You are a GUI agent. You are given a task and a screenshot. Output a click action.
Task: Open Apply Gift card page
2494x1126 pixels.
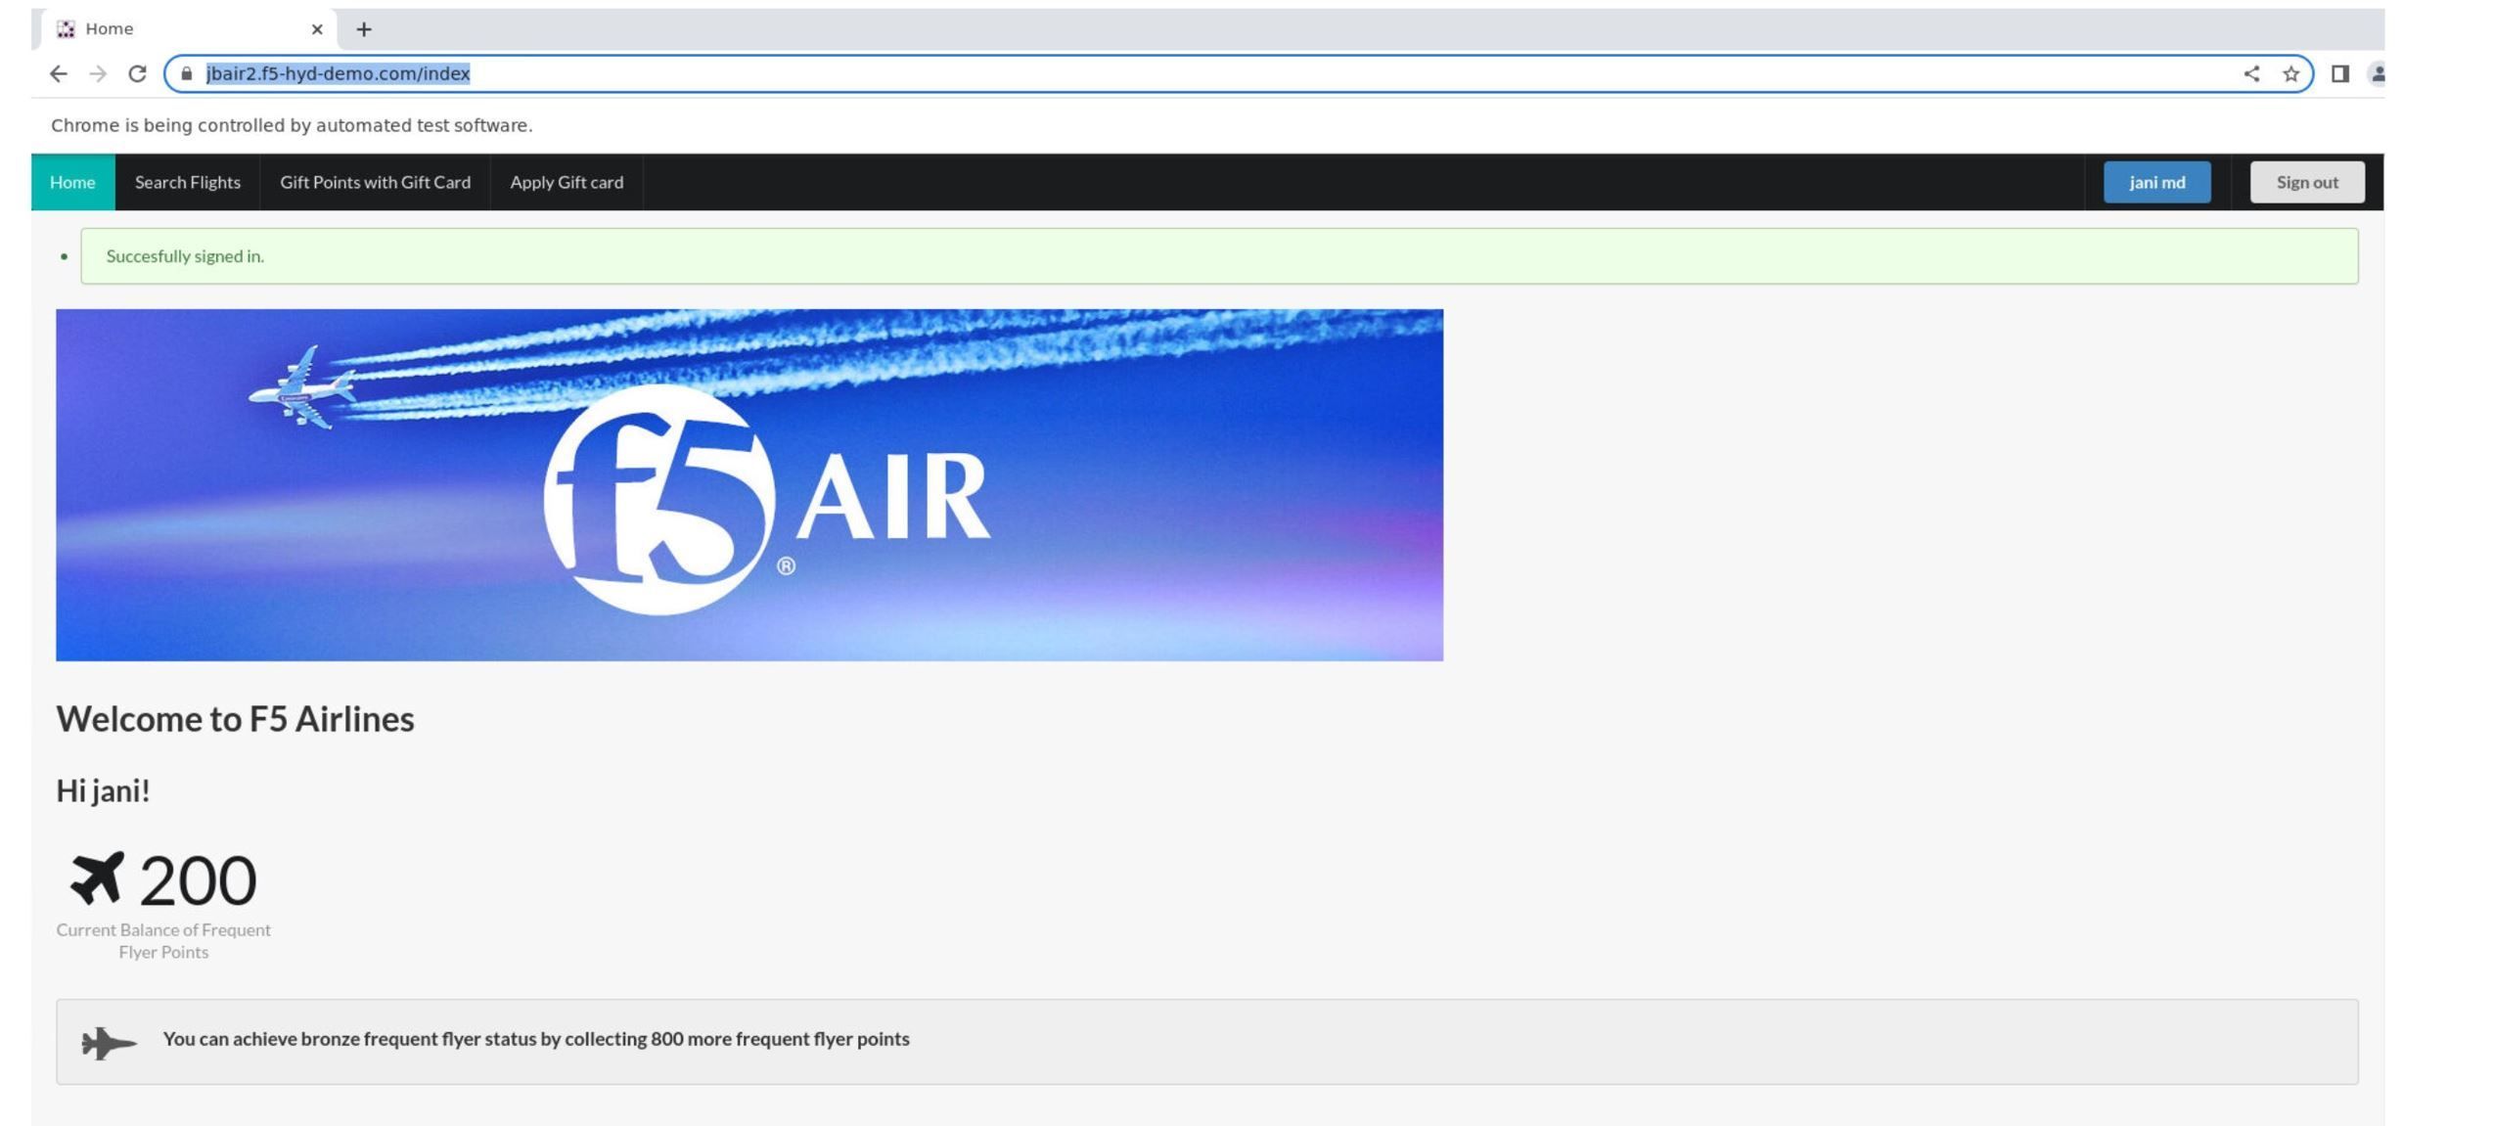(x=567, y=182)
